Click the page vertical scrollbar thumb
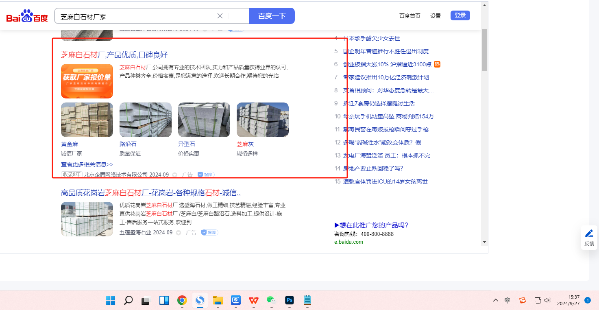This screenshot has height=310, width=599. coord(484,50)
